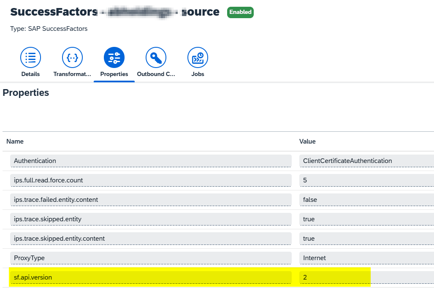Switch to the Outbound C... tab label

[x=156, y=74]
